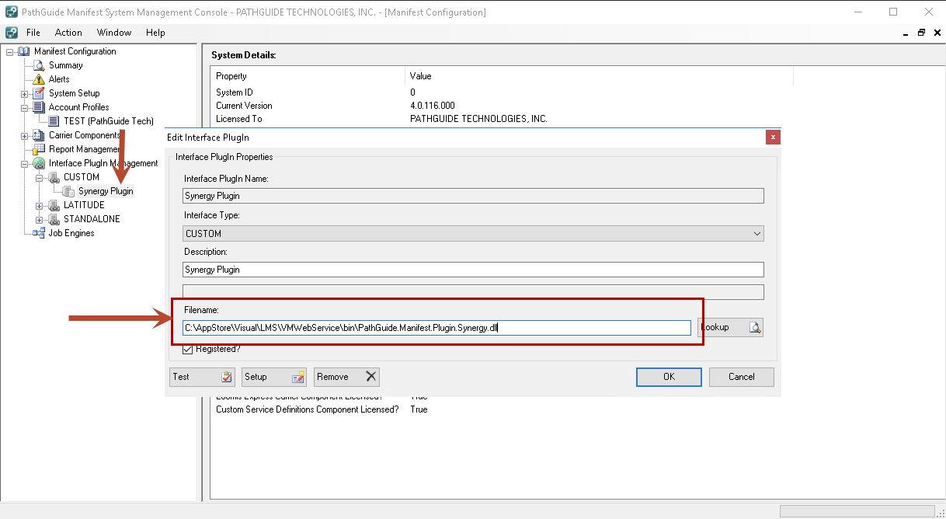This screenshot has width=946, height=519.
Task: Open the File menu
Action: (x=33, y=33)
